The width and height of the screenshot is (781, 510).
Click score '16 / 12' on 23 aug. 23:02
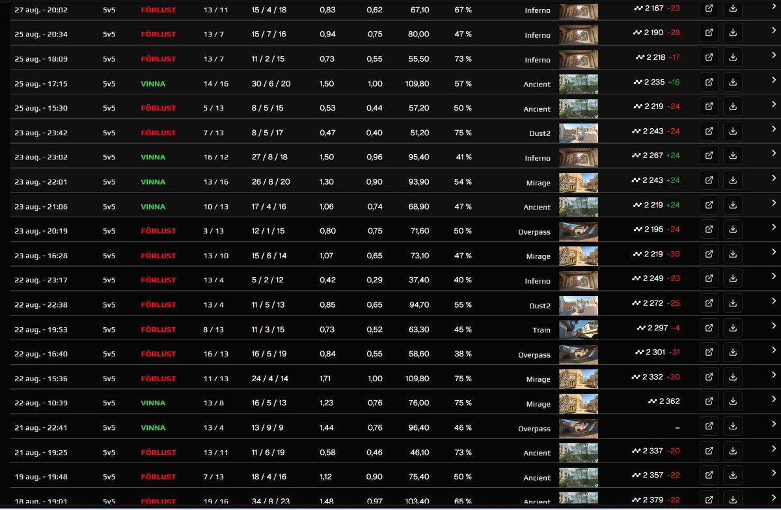pyautogui.click(x=216, y=157)
